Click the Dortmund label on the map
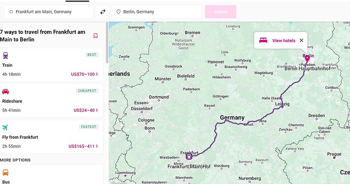Screen dimensions: 350x184 (x=159, y=97)
